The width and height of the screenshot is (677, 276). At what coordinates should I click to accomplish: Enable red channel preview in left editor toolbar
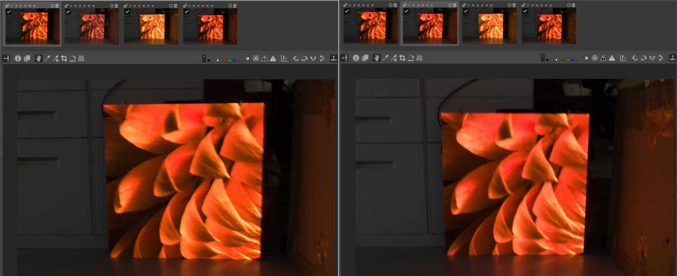225,60
